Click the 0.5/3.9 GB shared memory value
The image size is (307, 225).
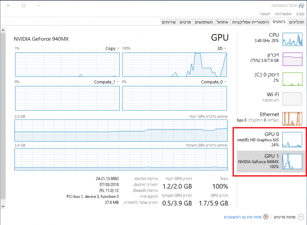[177, 203]
